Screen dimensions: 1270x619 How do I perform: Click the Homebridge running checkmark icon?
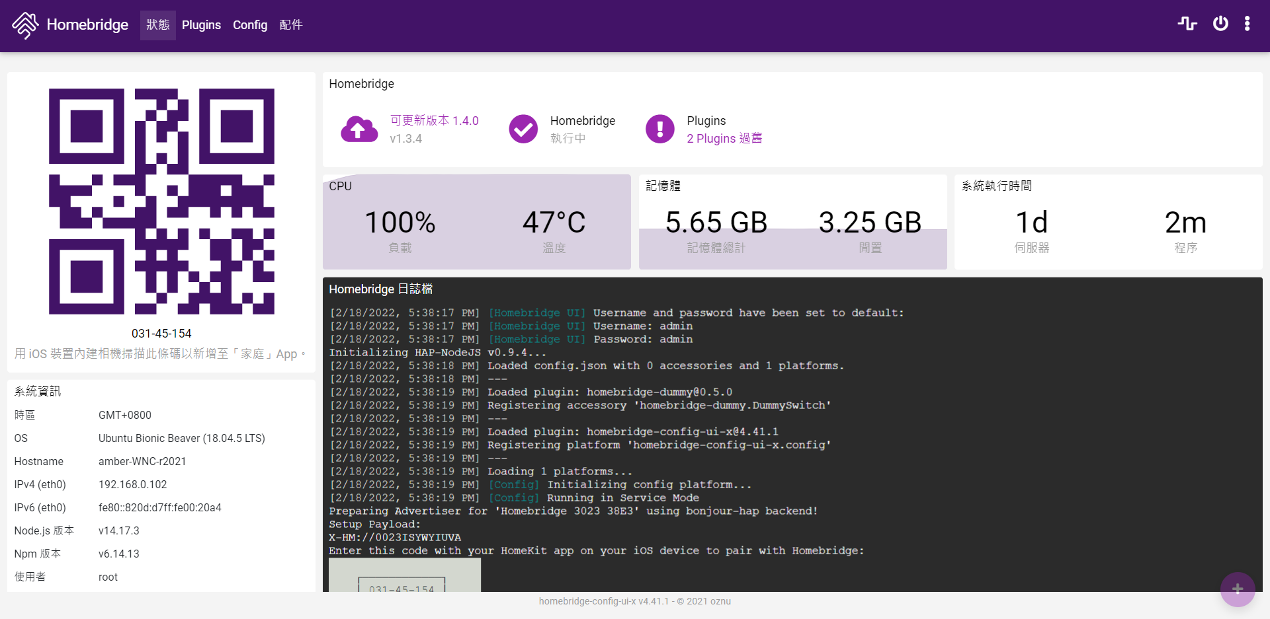pyautogui.click(x=523, y=129)
